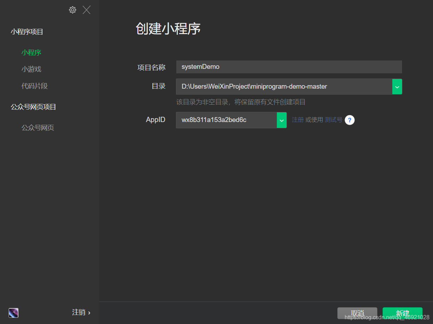Click the 公众号网页项目 section heading
The image size is (433, 324).
[x=33, y=107]
